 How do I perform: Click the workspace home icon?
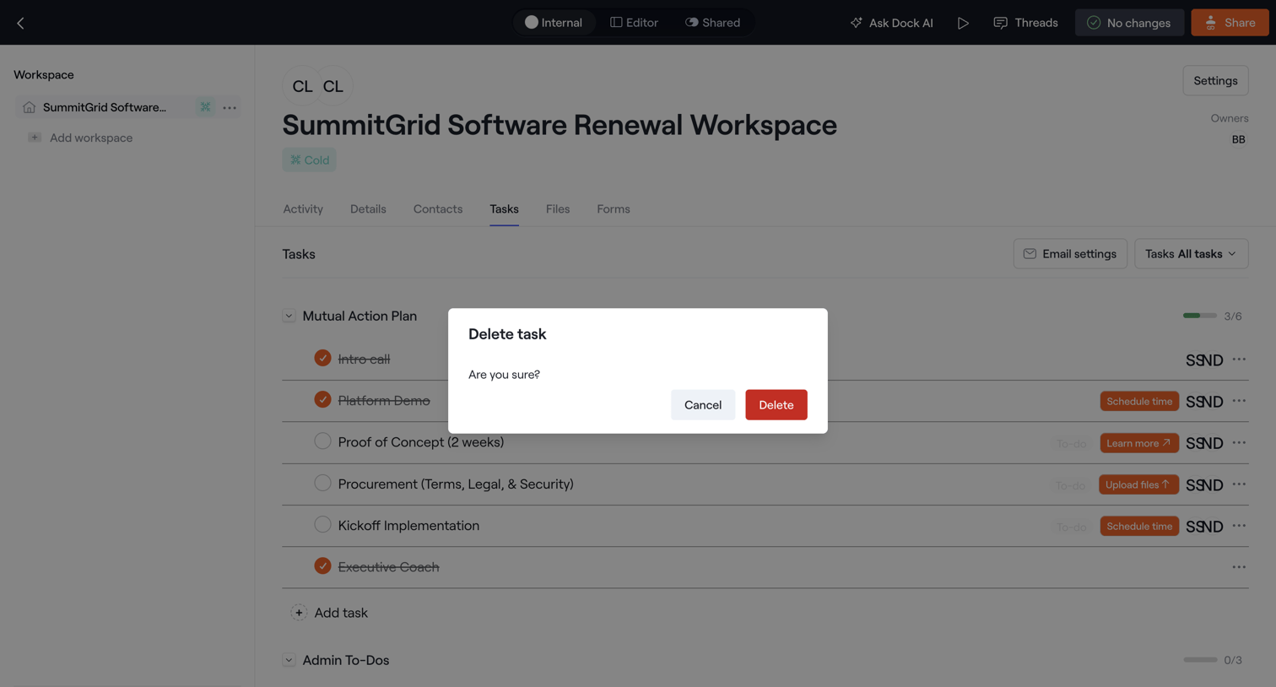click(29, 107)
